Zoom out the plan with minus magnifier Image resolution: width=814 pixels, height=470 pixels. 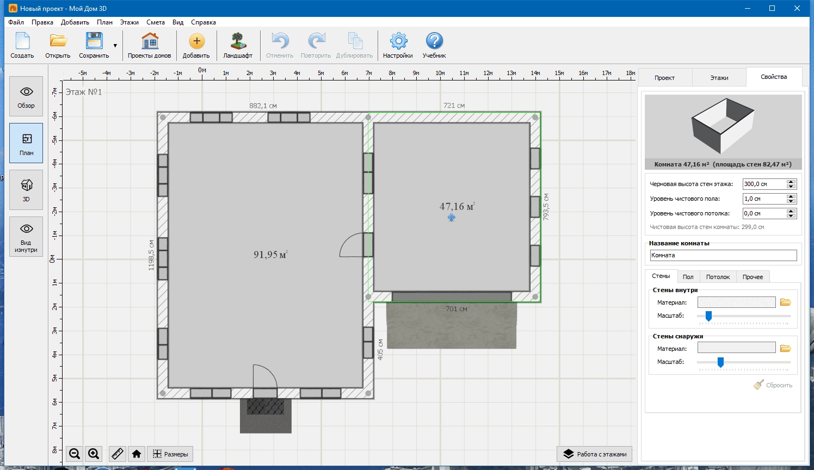click(x=75, y=454)
